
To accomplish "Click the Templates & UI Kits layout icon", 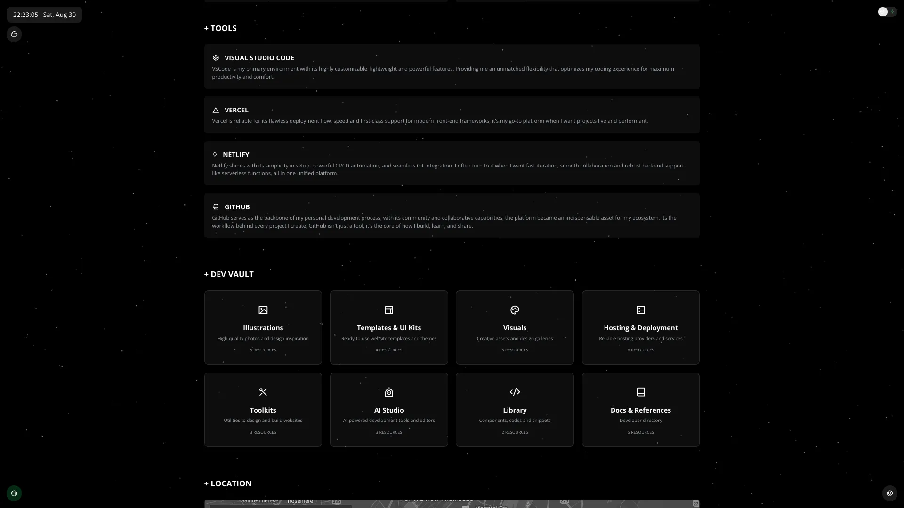I will click(x=389, y=310).
